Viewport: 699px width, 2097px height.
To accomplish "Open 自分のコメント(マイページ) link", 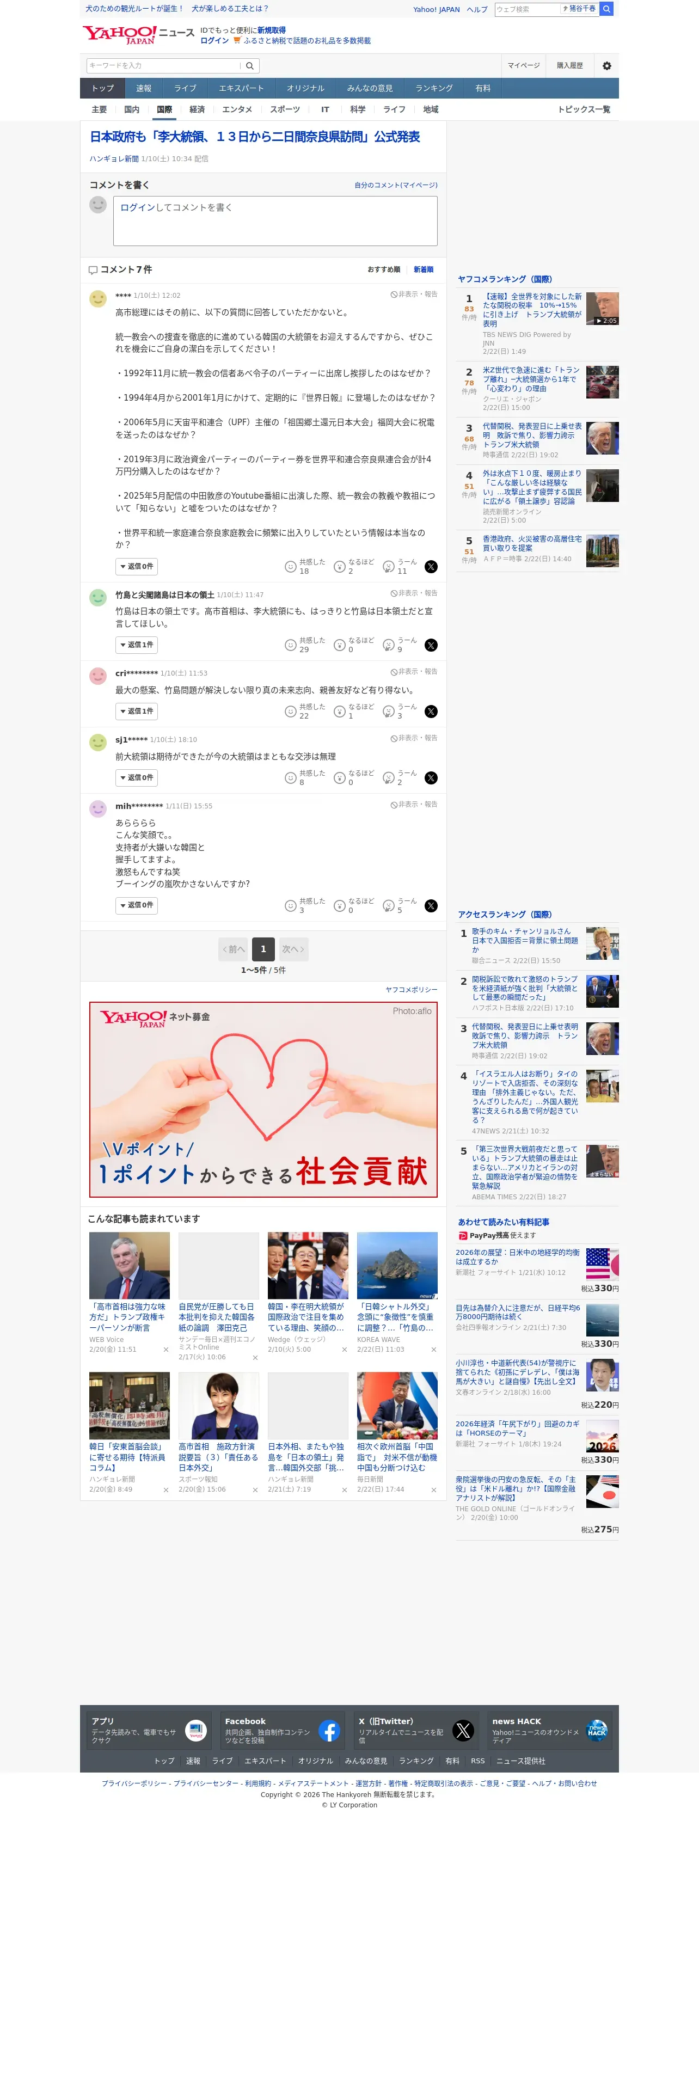I will pyautogui.click(x=395, y=186).
